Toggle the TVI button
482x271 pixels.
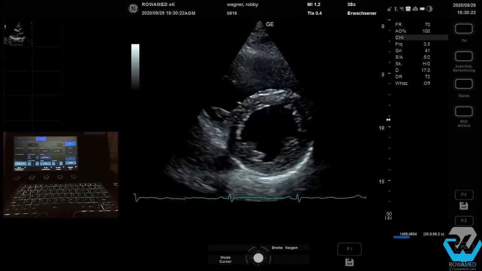click(464, 29)
